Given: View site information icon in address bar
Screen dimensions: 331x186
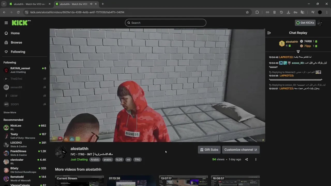Looking at the screenshot, I should [26, 12].
